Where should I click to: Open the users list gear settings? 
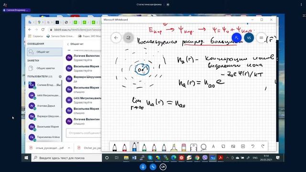tap(60, 76)
